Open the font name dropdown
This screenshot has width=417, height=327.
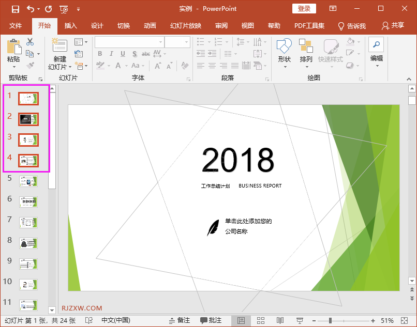click(x=160, y=42)
